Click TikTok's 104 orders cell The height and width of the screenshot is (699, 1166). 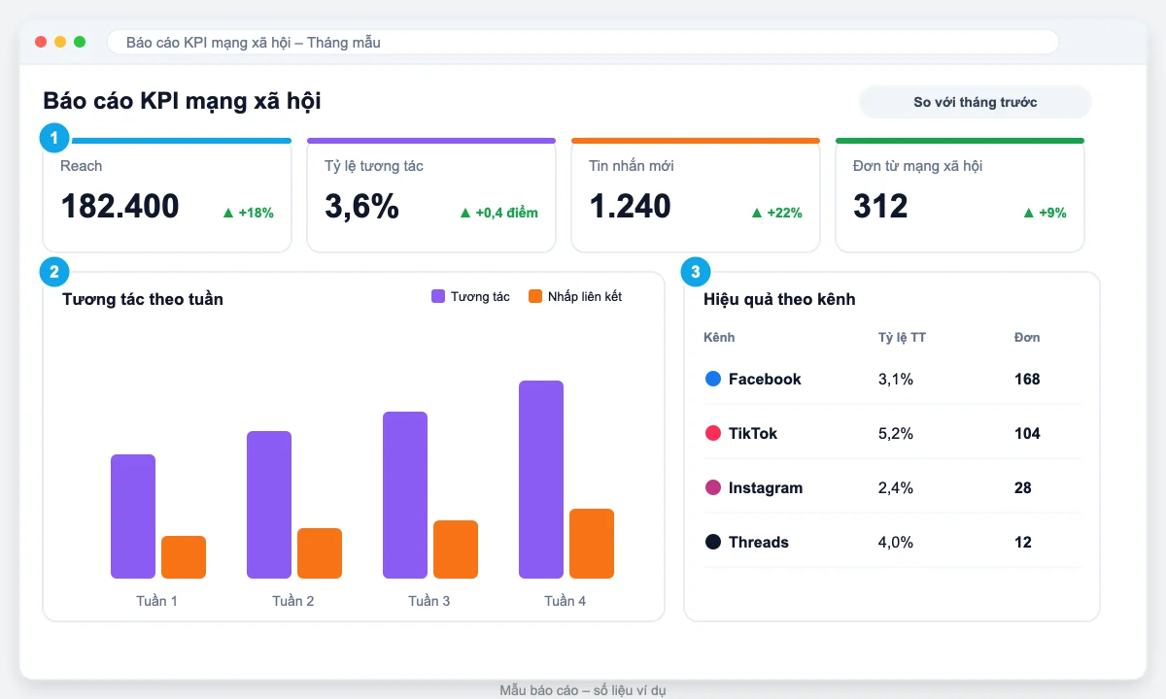pos(1027,433)
